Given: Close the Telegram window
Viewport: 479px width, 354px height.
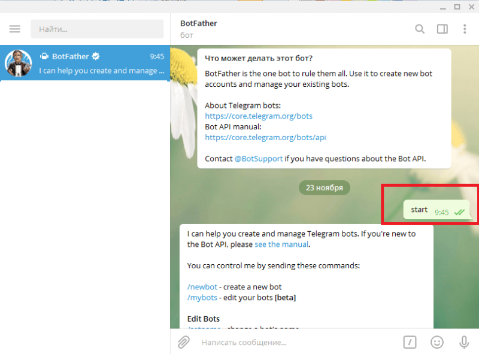Looking at the screenshot, I should click(471, 7).
